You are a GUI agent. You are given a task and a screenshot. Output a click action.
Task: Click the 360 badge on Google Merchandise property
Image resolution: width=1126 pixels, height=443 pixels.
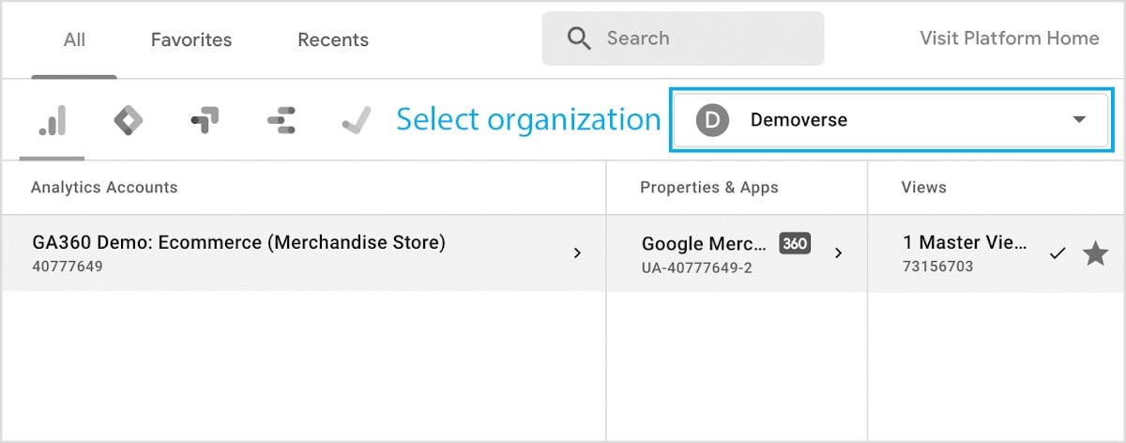coord(795,243)
